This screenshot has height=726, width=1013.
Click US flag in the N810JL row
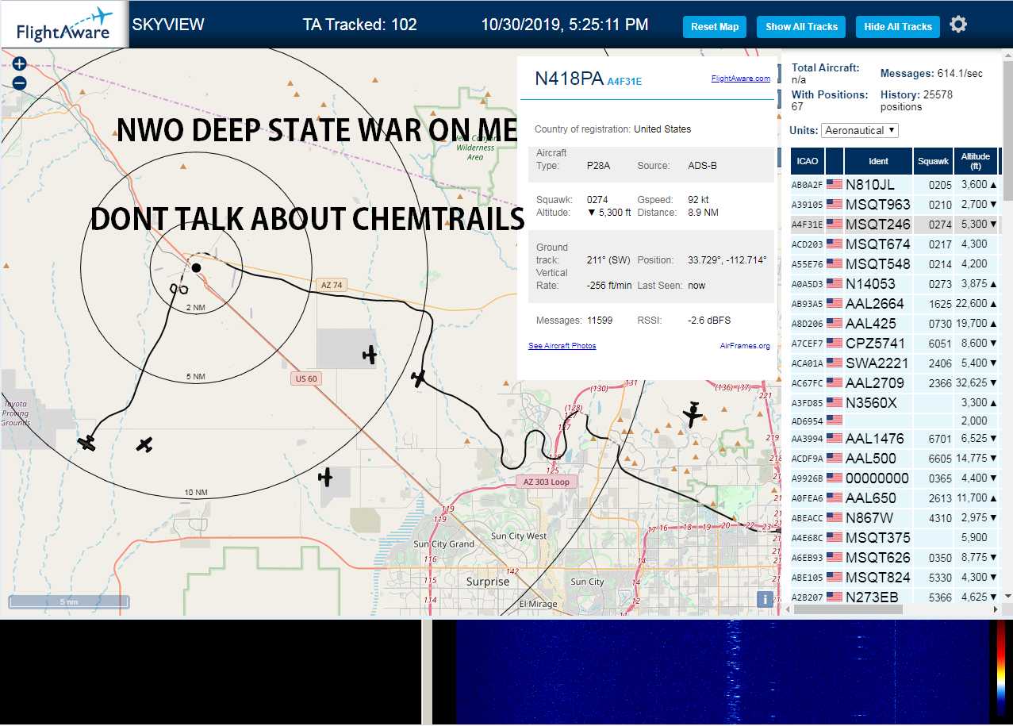[834, 185]
